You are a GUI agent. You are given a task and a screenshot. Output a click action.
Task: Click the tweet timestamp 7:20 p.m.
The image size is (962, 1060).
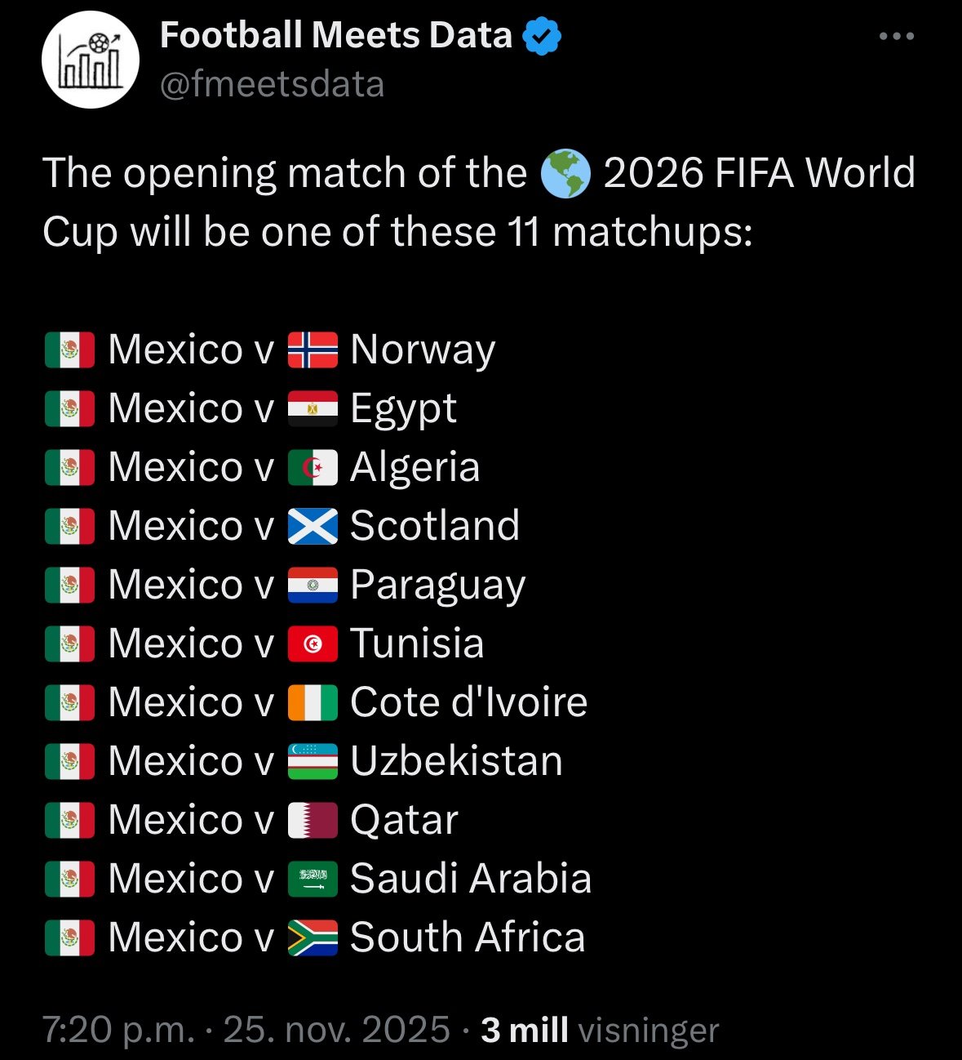118,1030
